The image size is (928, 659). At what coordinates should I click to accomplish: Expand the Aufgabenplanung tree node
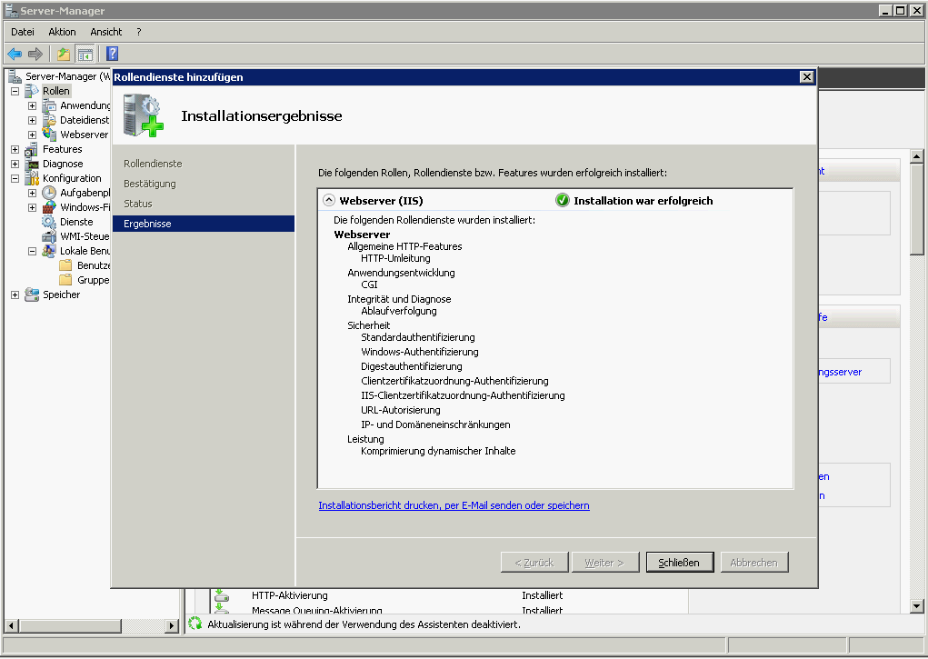click(x=33, y=193)
